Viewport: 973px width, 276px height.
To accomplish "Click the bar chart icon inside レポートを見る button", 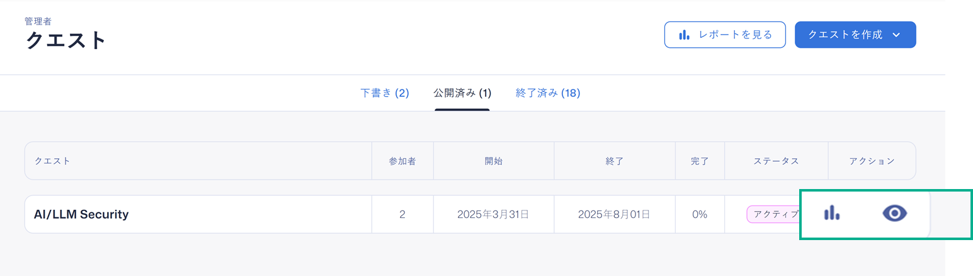I will [x=684, y=35].
